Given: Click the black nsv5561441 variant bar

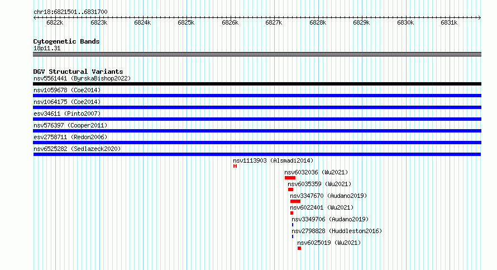Looking at the screenshot, I should [x=257, y=84].
